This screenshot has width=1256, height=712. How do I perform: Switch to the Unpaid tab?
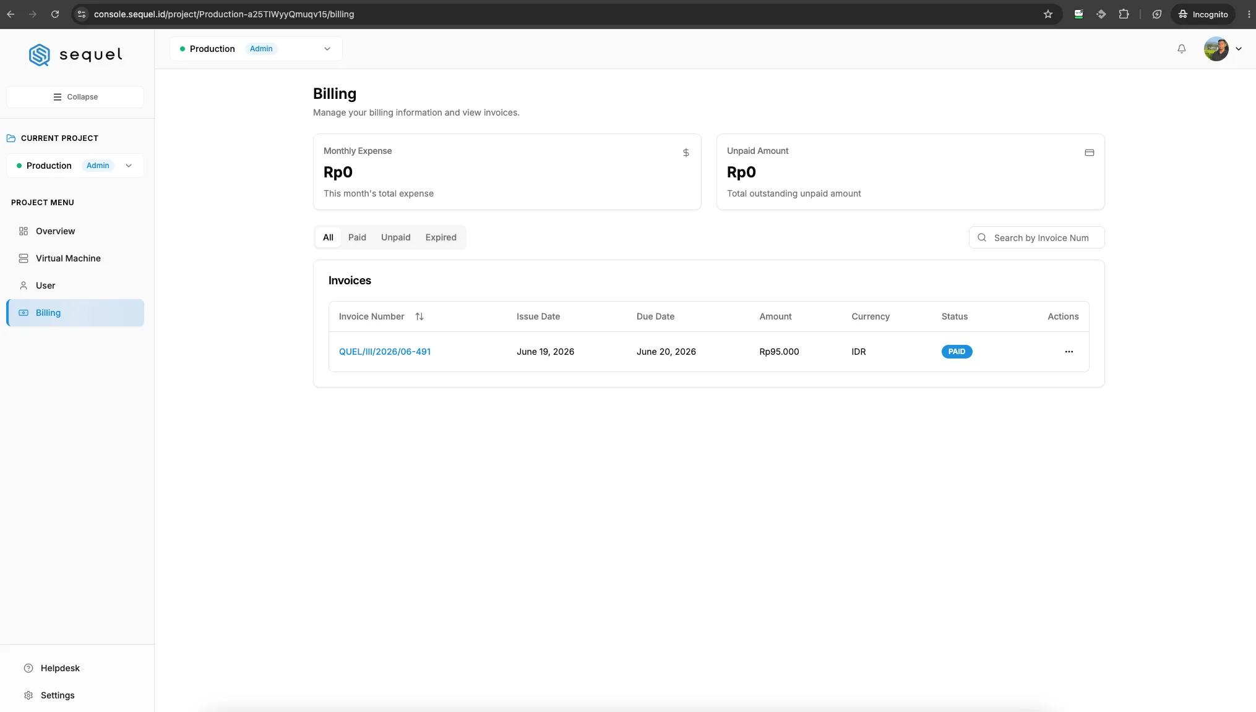click(x=395, y=237)
